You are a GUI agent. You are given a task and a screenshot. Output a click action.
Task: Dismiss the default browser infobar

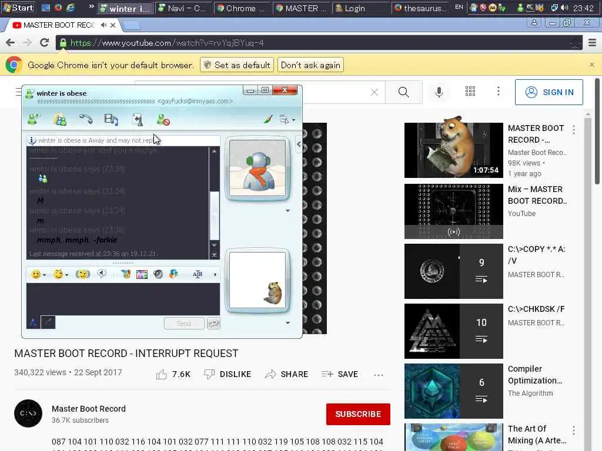pyautogui.click(x=592, y=65)
